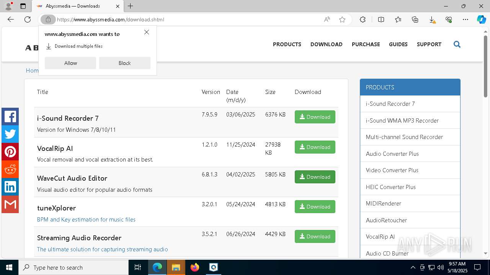Follow ultimate solution for capturing streaming audio link

pos(103,249)
